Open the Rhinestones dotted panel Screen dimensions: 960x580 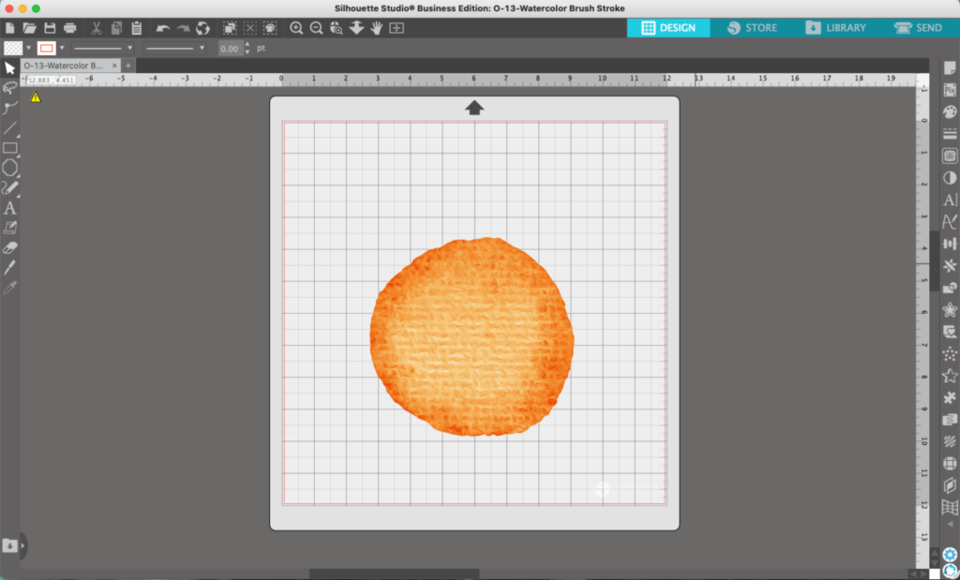tap(950, 353)
